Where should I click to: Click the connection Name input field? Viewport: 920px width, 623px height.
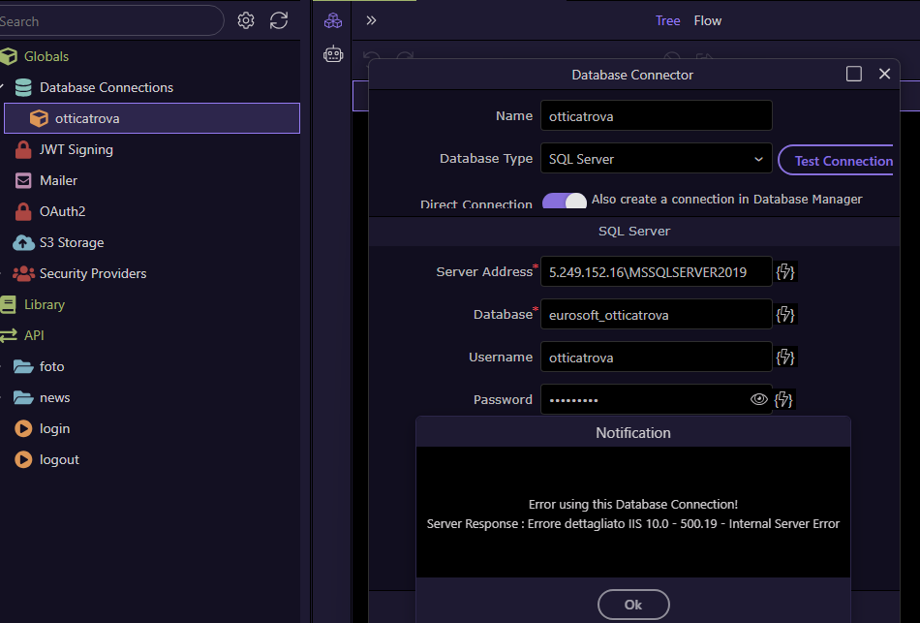pyautogui.click(x=656, y=116)
